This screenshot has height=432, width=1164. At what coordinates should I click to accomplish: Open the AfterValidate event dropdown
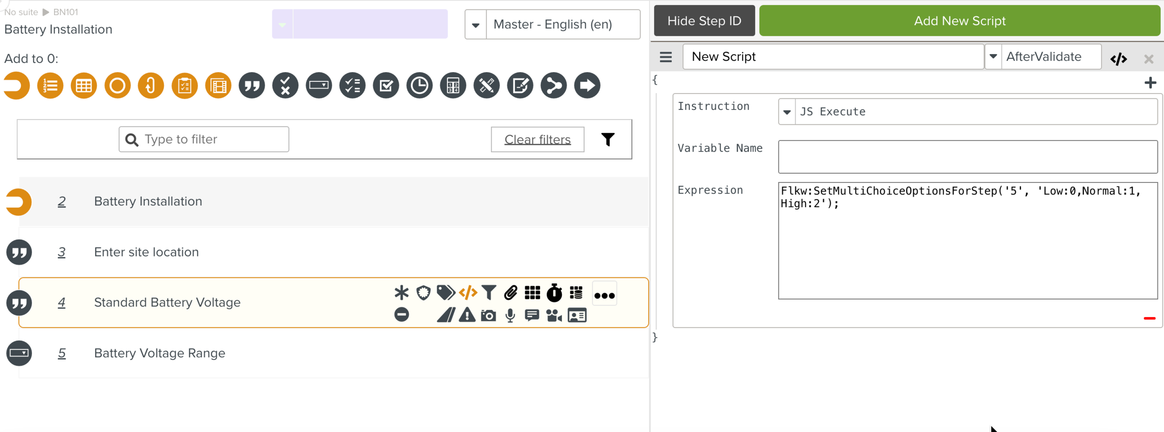pyautogui.click(x=993, y=57)
